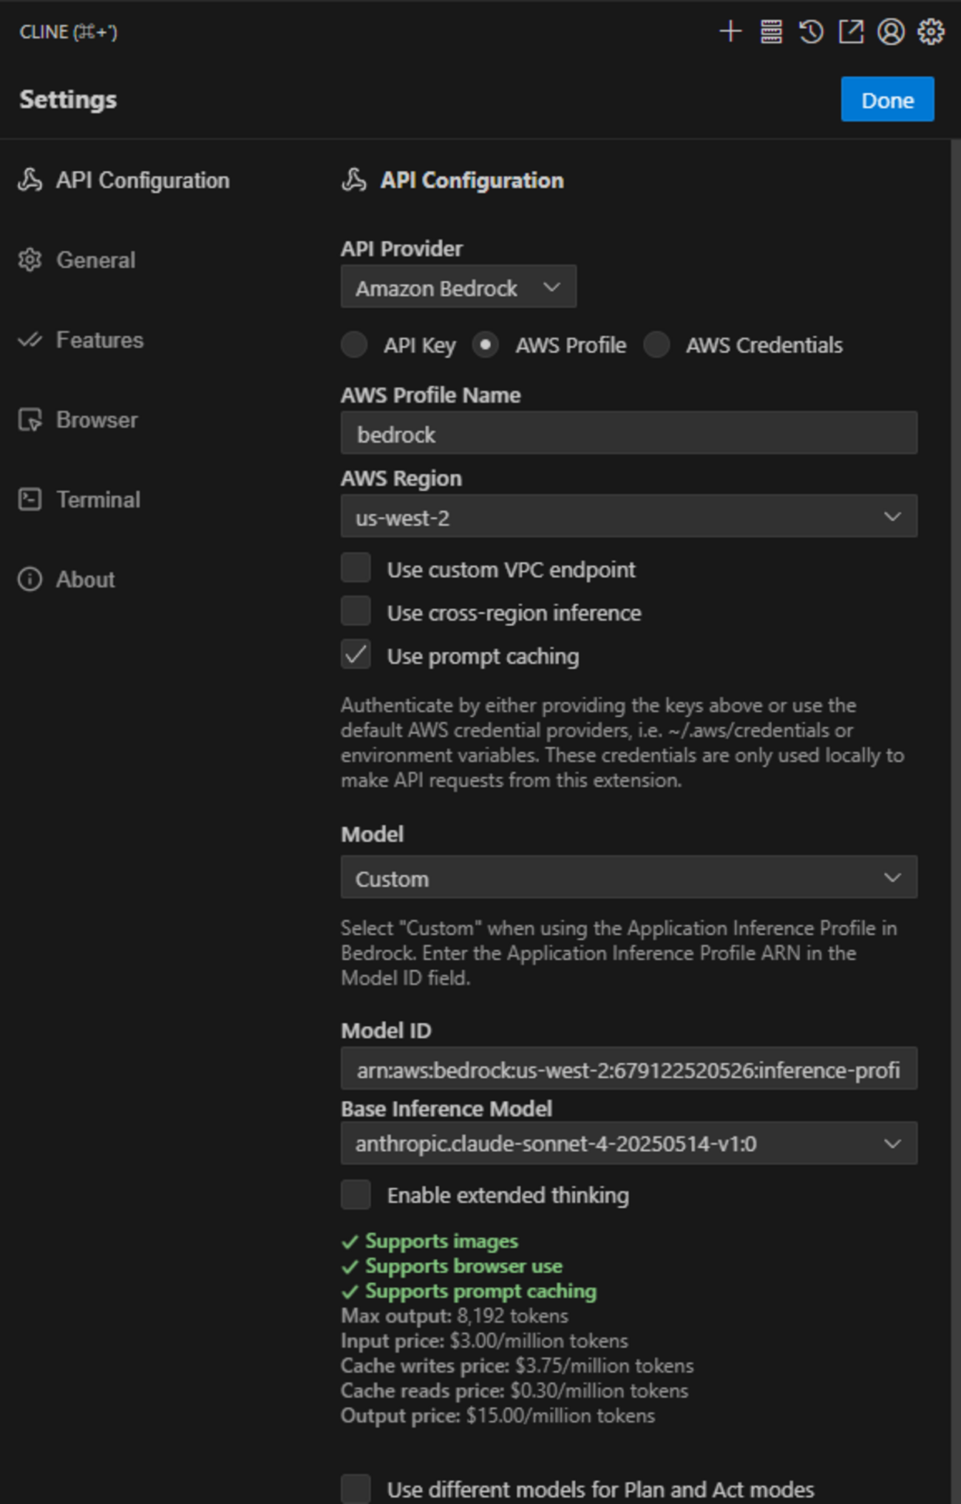Screen dimensions: 961x1504
Task: Switch to Terminal settings tab
Action: click(98, 500)
